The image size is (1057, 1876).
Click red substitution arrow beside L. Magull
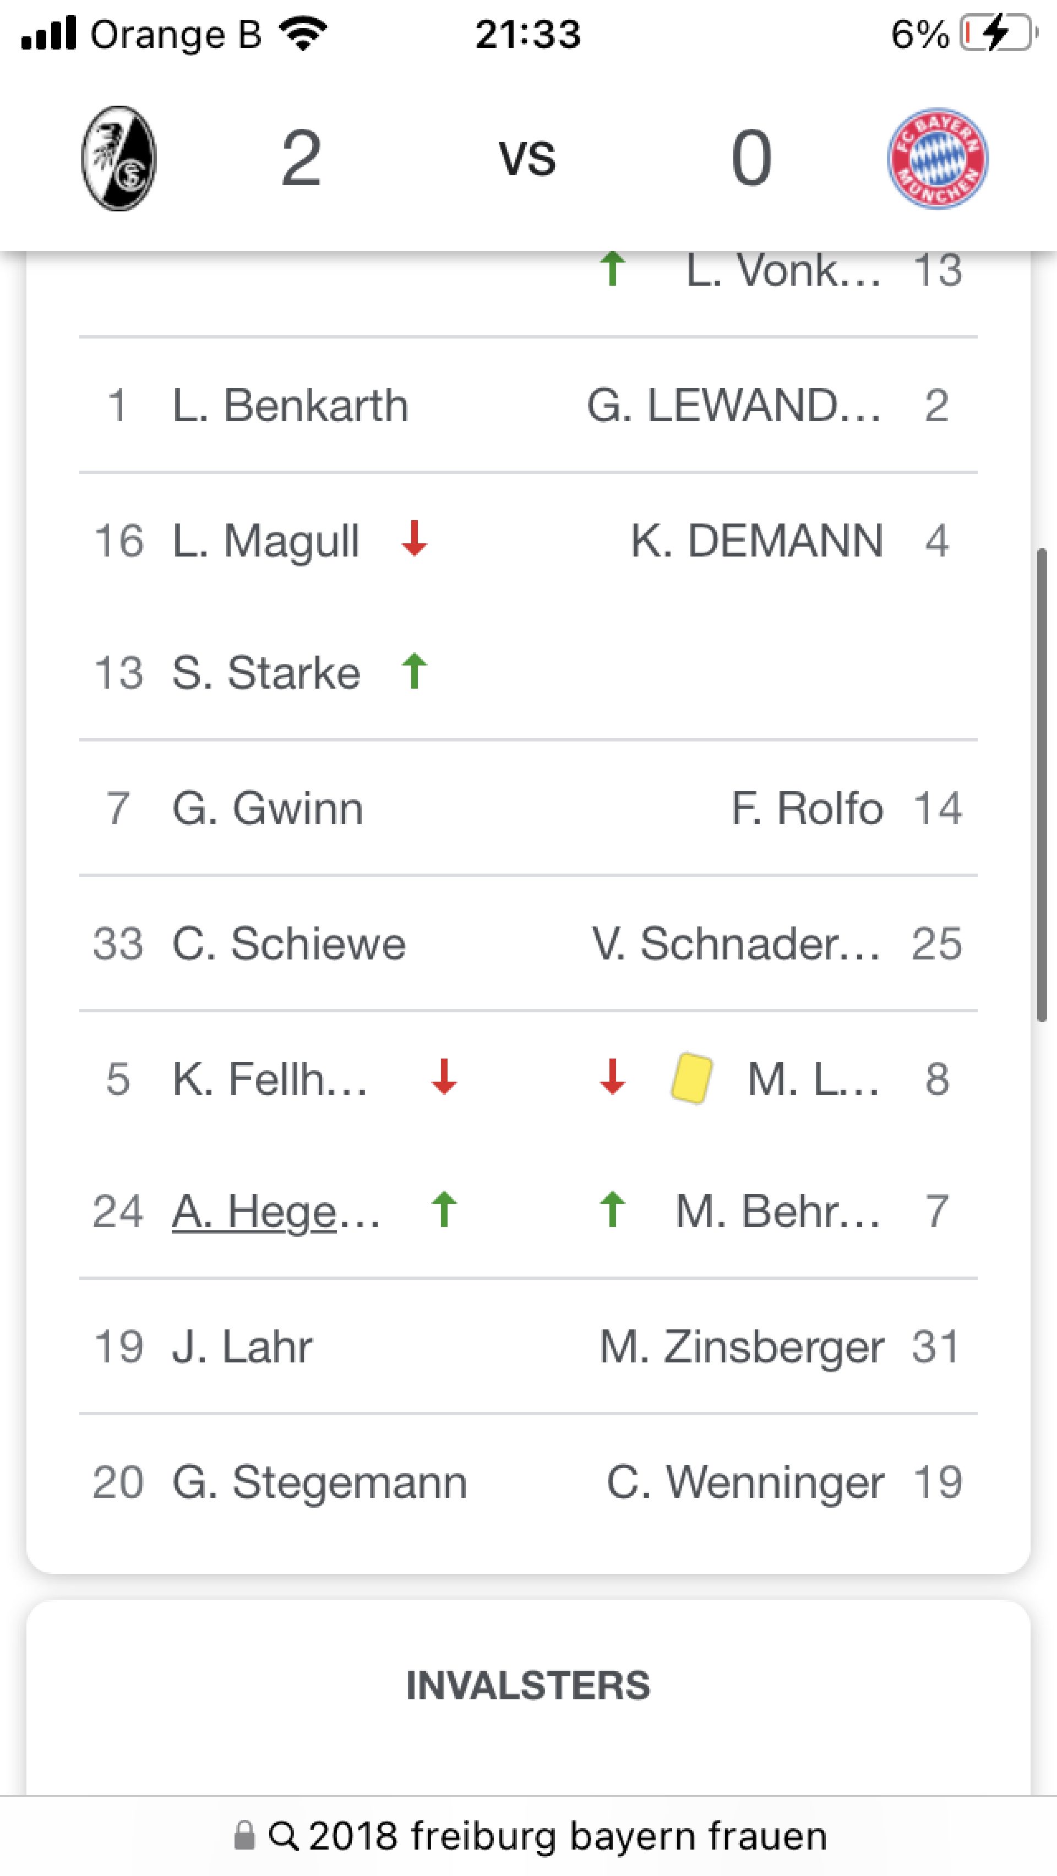point(415,539)
